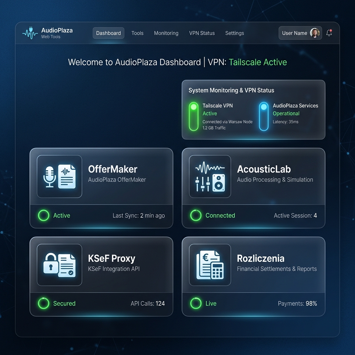Viewport: 355px width, 355px height.
Task: Open the Rozliczenia card title
Action: click(261, 258)
